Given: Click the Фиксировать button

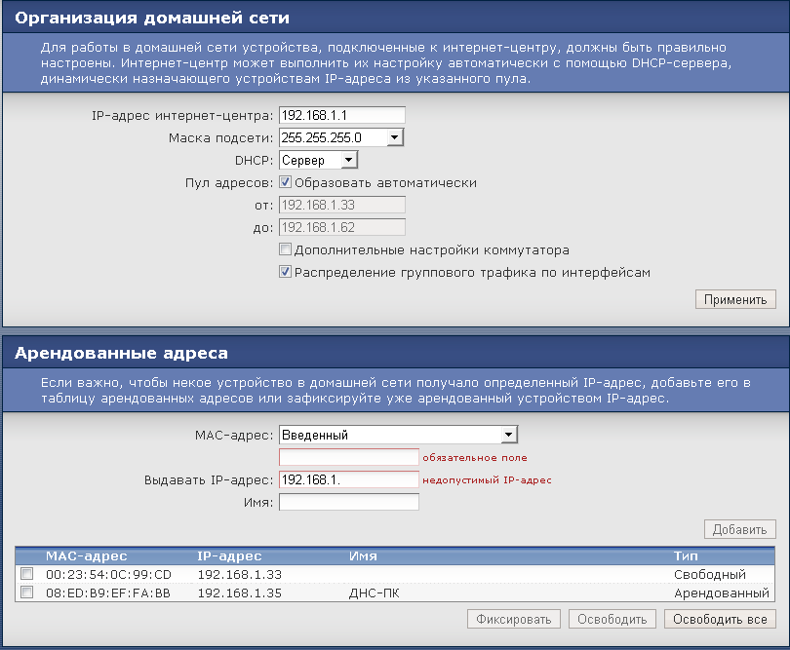Looking at the screenshot, I should click(514, 619).
